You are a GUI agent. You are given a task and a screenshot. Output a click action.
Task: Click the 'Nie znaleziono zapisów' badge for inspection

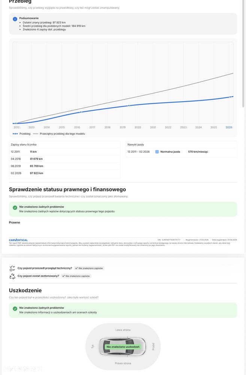pyautogui.click(x=89, y=268)
